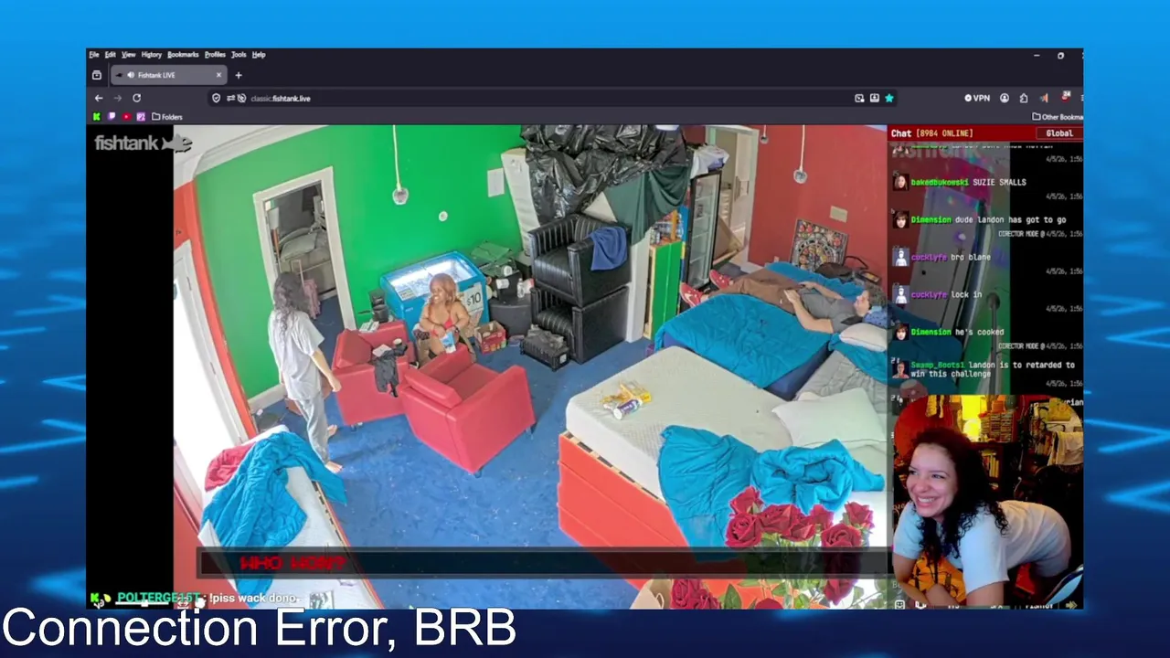
Task: Click Swamp_Boots1's message about landon
Action: pyautogui.click(x=992, y=369)
